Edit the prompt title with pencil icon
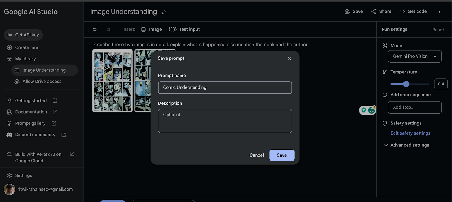Viewport: 452px width, 202px height. [x=164, y=12]
